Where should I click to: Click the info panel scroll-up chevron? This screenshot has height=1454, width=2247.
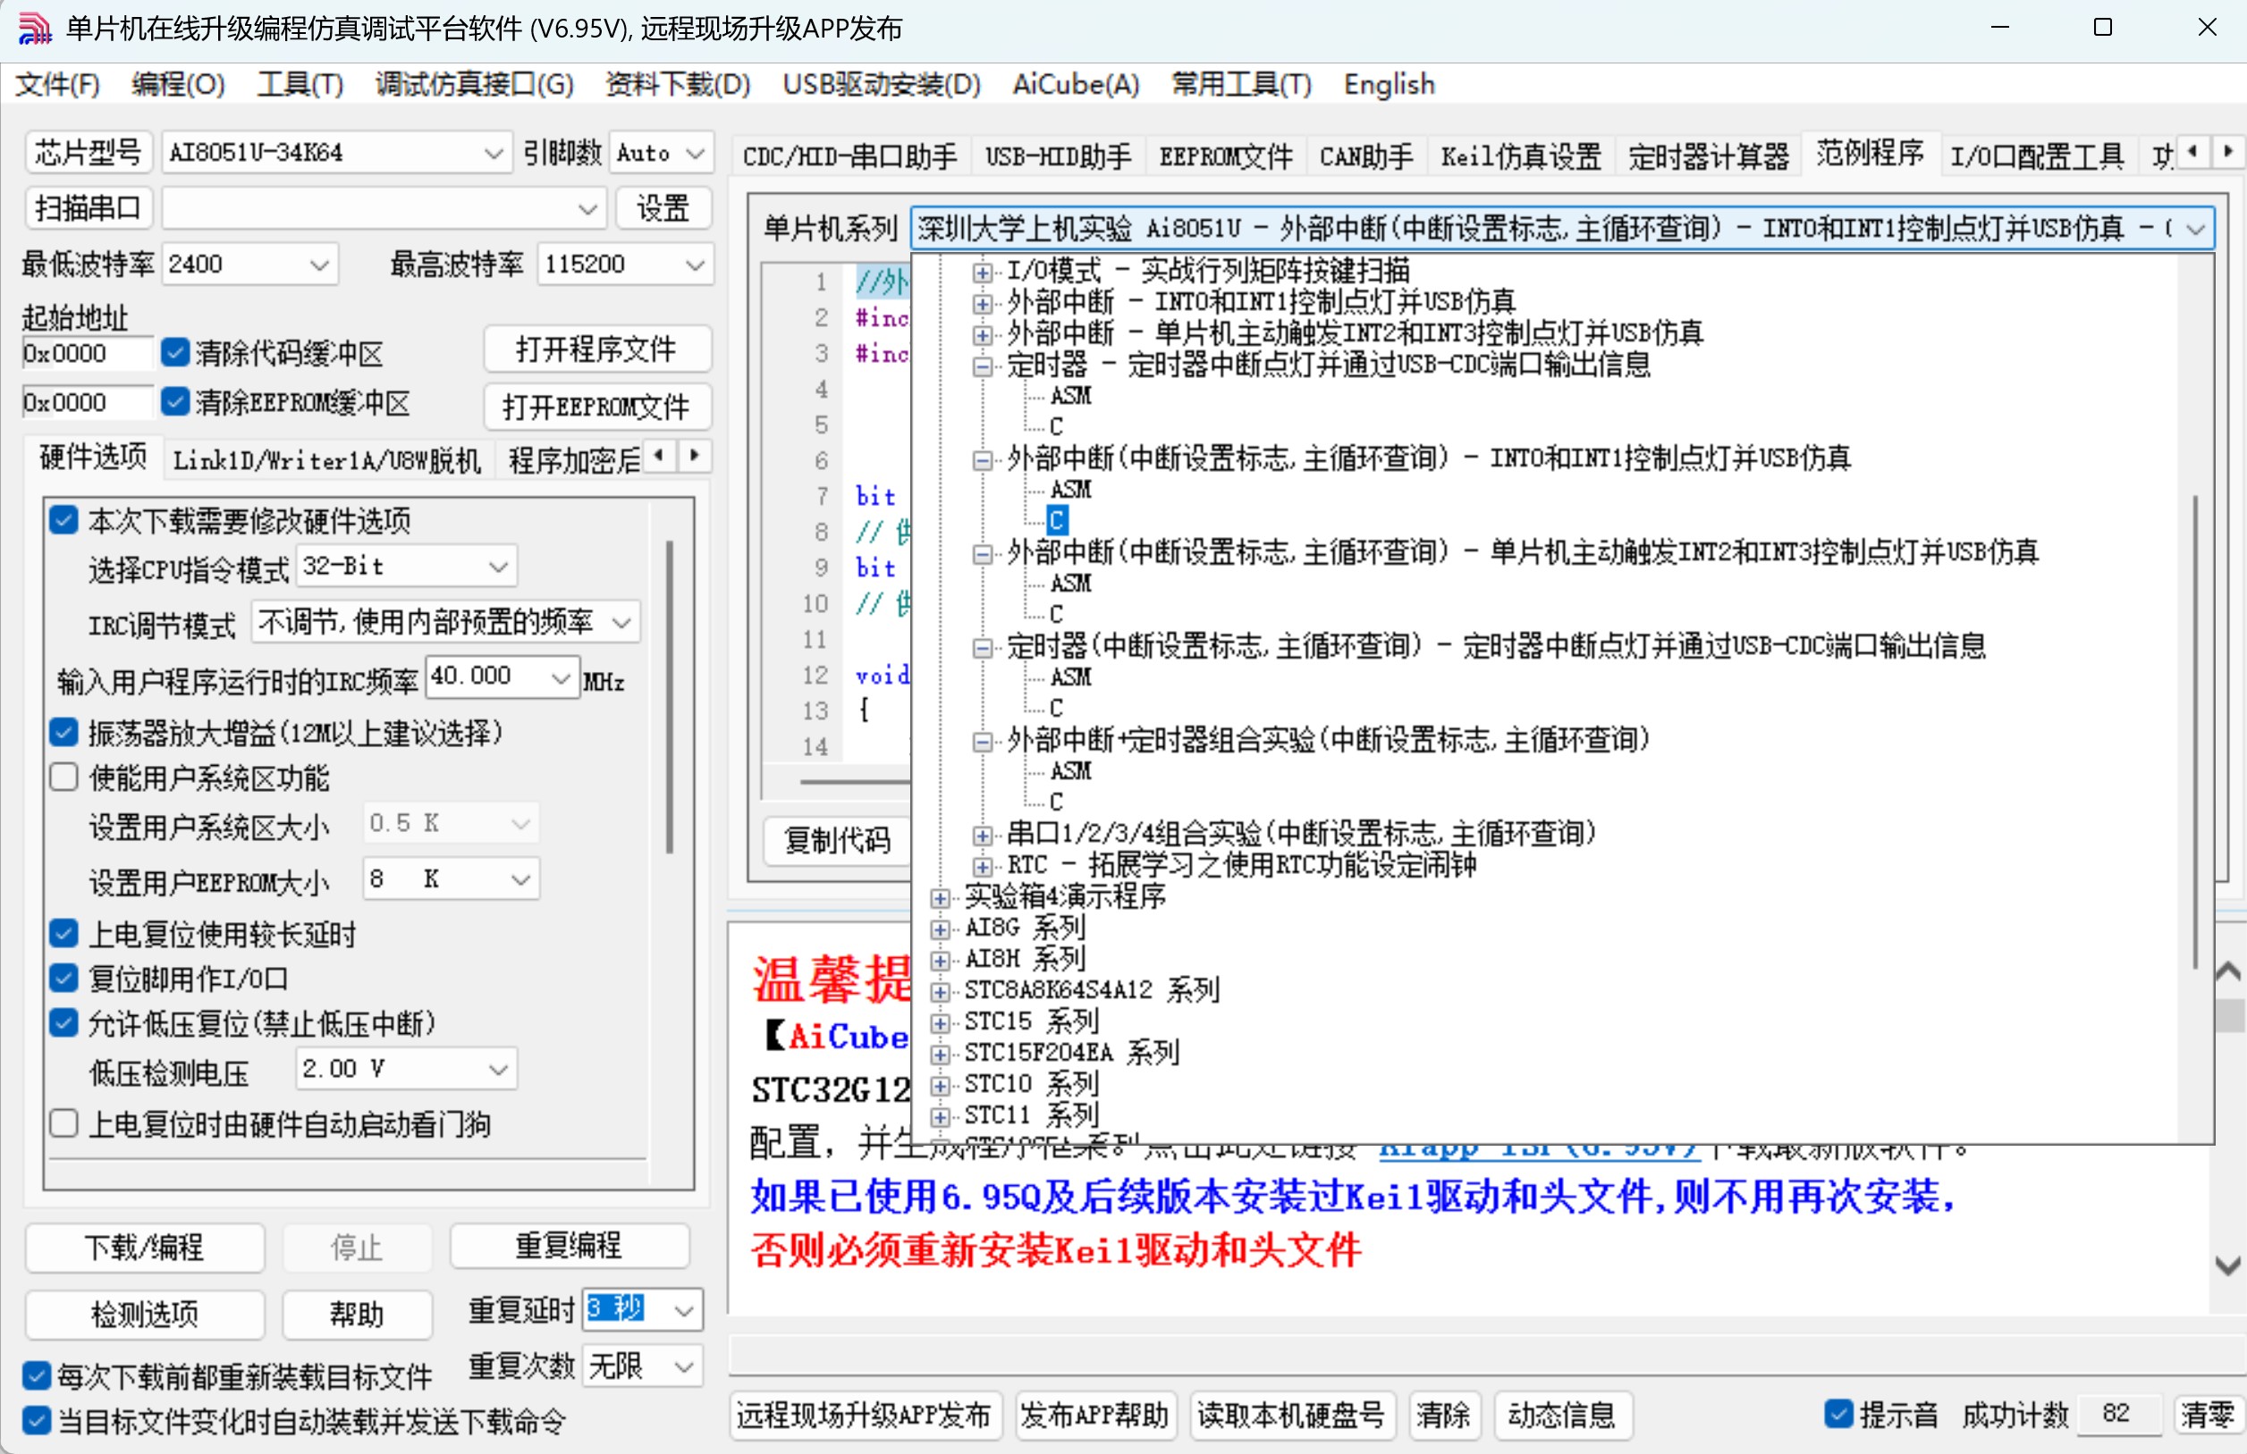click(x=2227, y=971)
